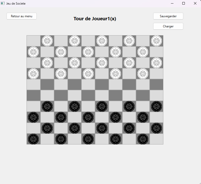Click empty dark square in row 6, column 5
The width and height of the screenshot is (201, 184).
click(88, 96)
